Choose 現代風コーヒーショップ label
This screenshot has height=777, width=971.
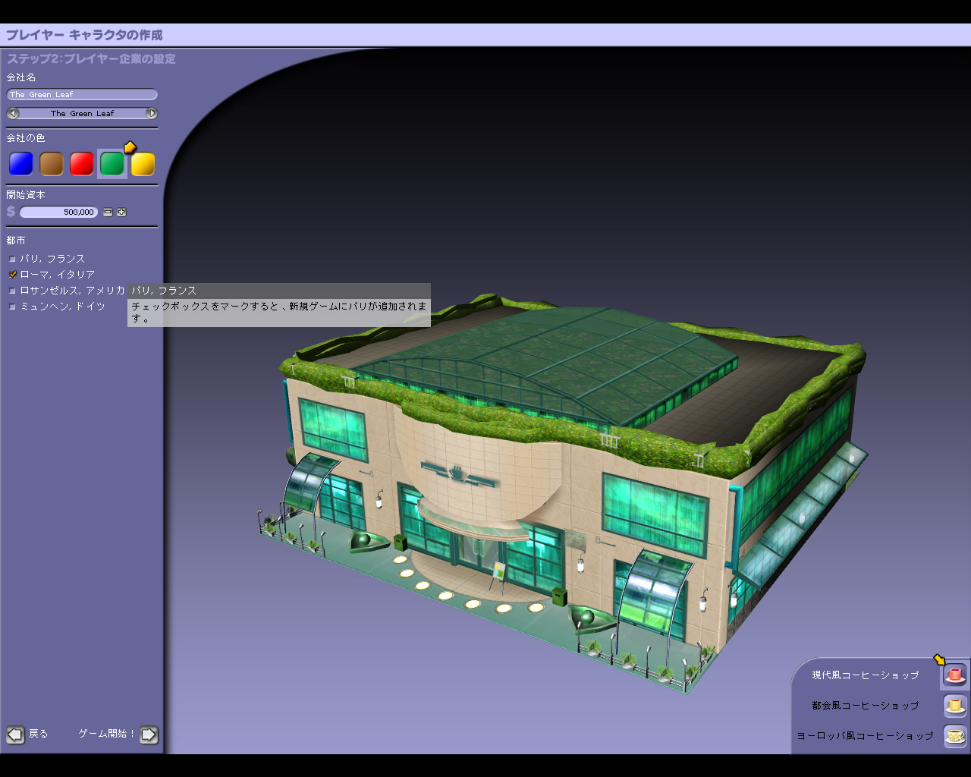[x=866, y=675]
